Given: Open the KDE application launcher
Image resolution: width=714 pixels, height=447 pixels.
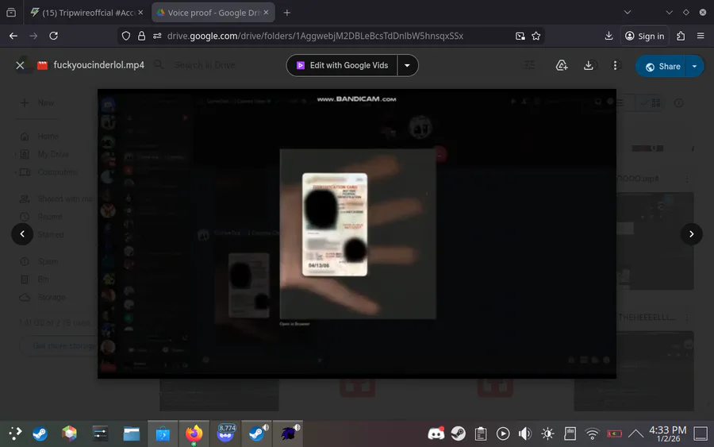Looking at the screenshot, I should [x=15, y=434].
